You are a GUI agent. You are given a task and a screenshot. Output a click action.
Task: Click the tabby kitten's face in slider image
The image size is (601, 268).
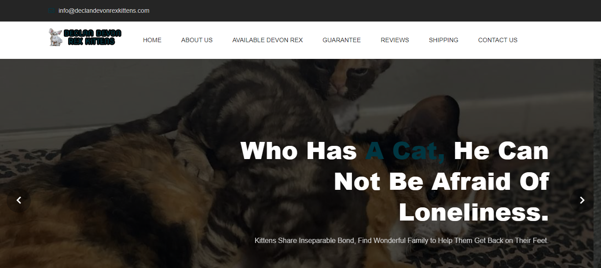pos(348,79)
